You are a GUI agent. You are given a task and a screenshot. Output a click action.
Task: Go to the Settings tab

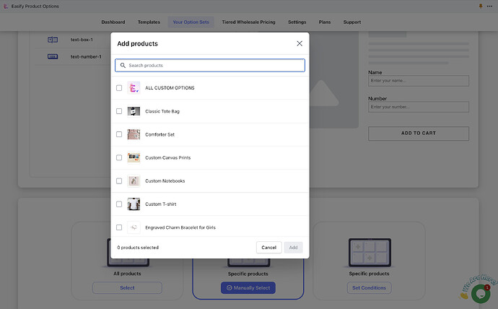(x=297, y=22)
